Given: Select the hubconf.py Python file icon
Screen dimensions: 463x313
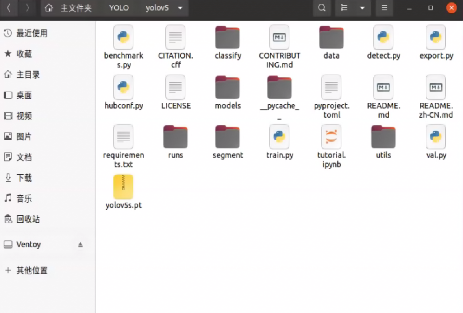Looking at the screenshot, I should [x=124, y=87].
